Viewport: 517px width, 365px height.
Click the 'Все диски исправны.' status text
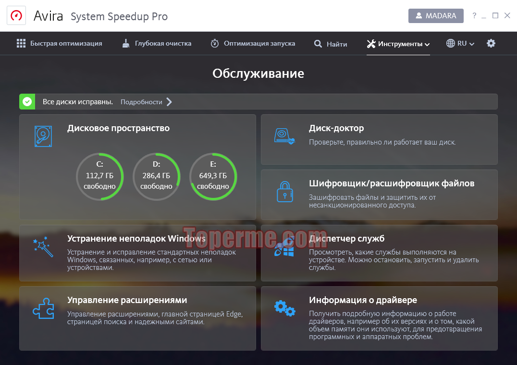point(78,102)
